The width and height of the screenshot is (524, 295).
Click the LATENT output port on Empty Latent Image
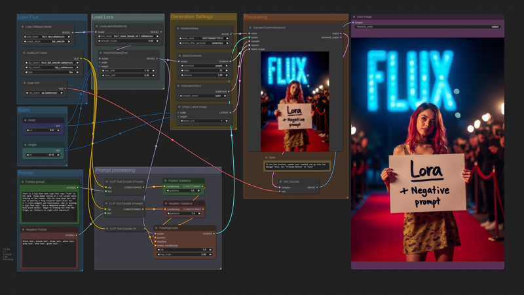tap(231, 113)
